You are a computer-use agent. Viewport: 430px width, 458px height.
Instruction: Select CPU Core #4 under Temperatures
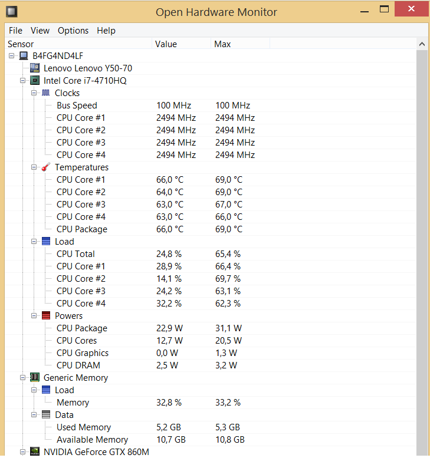[211, 217]
